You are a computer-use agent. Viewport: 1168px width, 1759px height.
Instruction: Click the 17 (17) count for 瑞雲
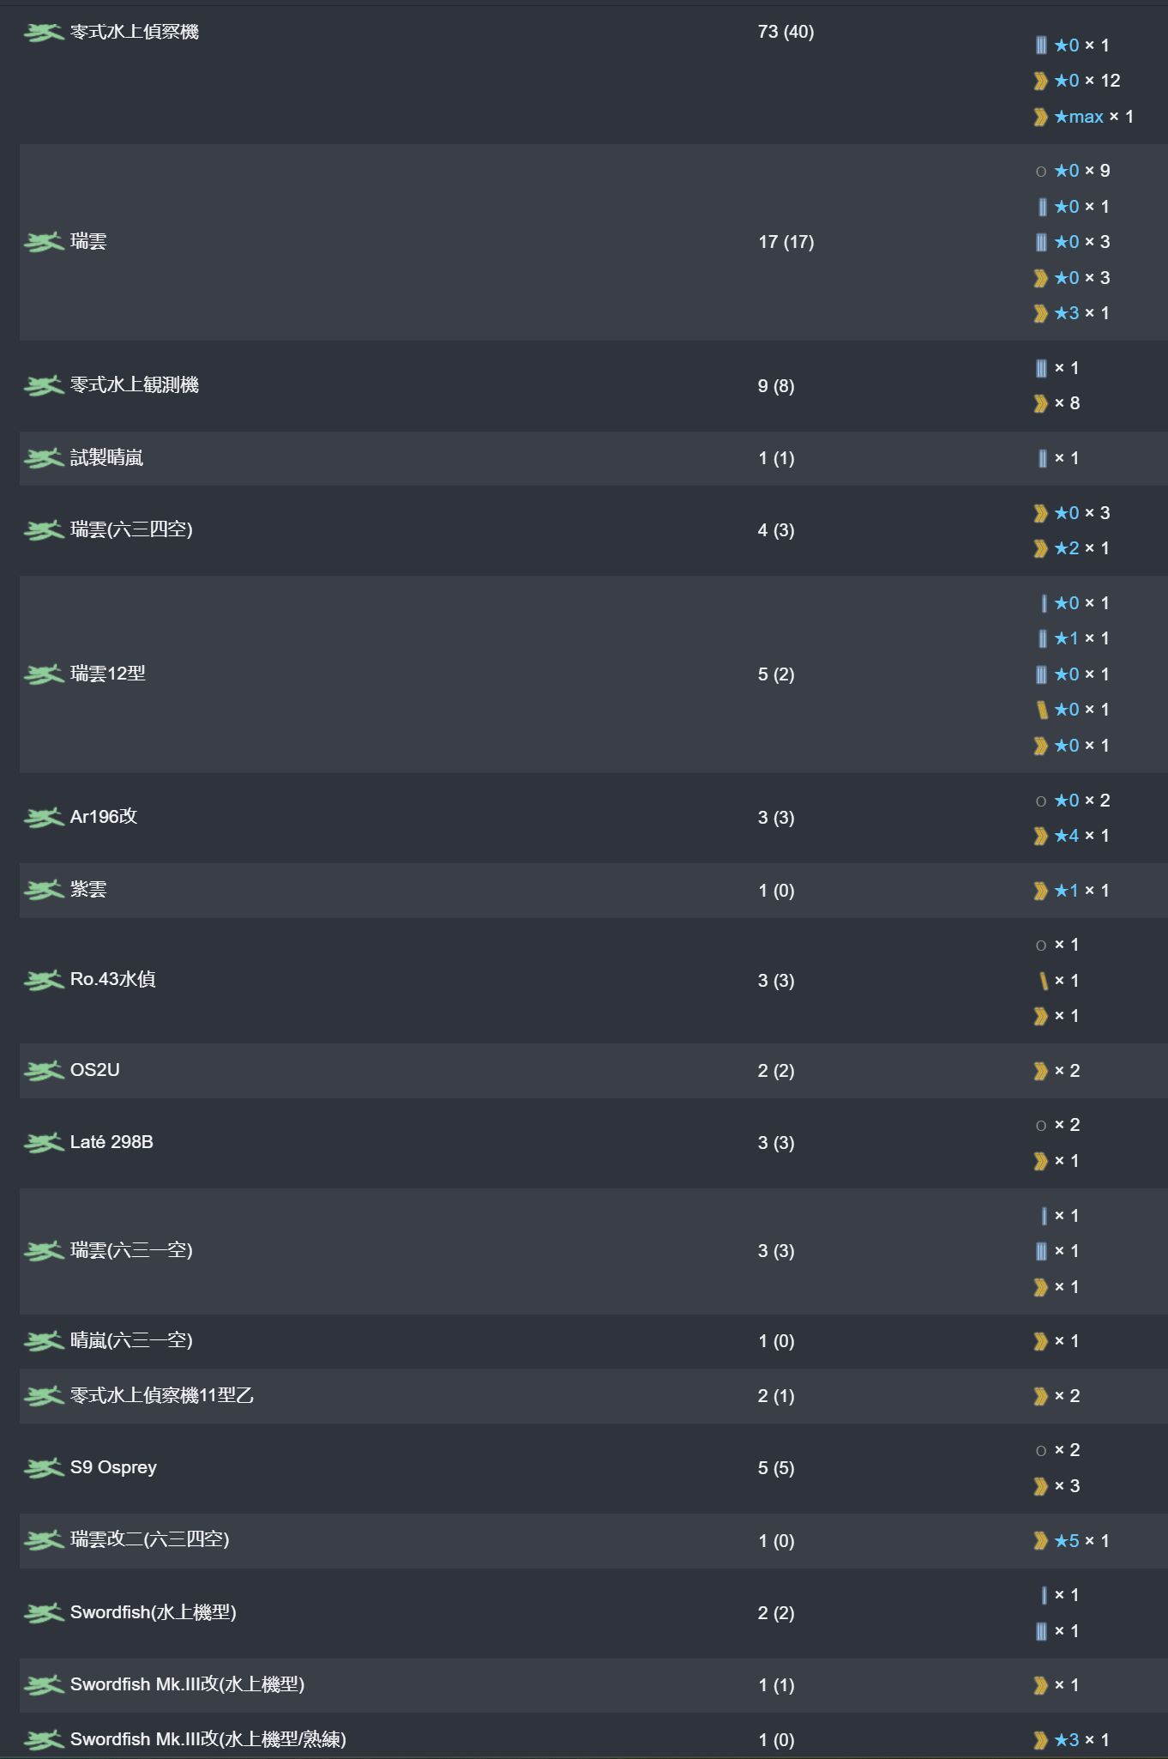[786, 242]
